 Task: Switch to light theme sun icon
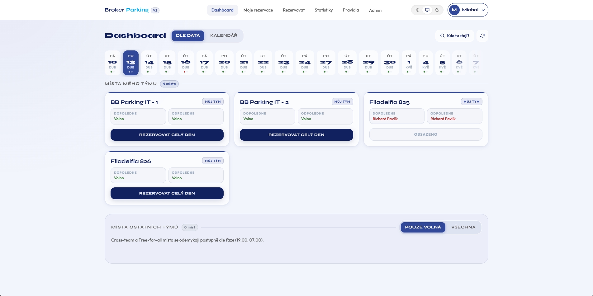[417, 10]
